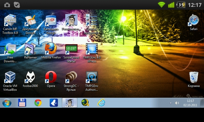Image resolution: width=204 pixels, height=122 pixels.
Task: Tap the checkmark notification icon in status bar
Action: (17, 5)
